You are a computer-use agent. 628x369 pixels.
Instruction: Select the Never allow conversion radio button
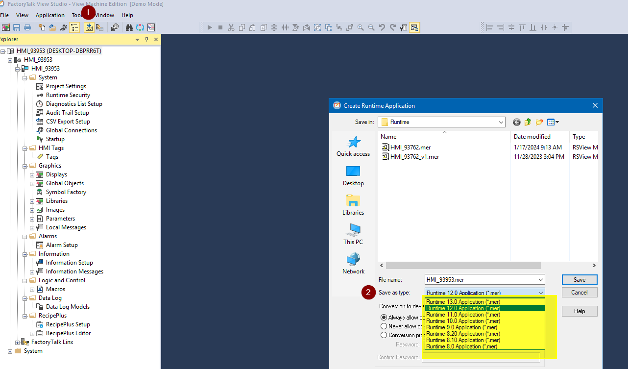384,326
